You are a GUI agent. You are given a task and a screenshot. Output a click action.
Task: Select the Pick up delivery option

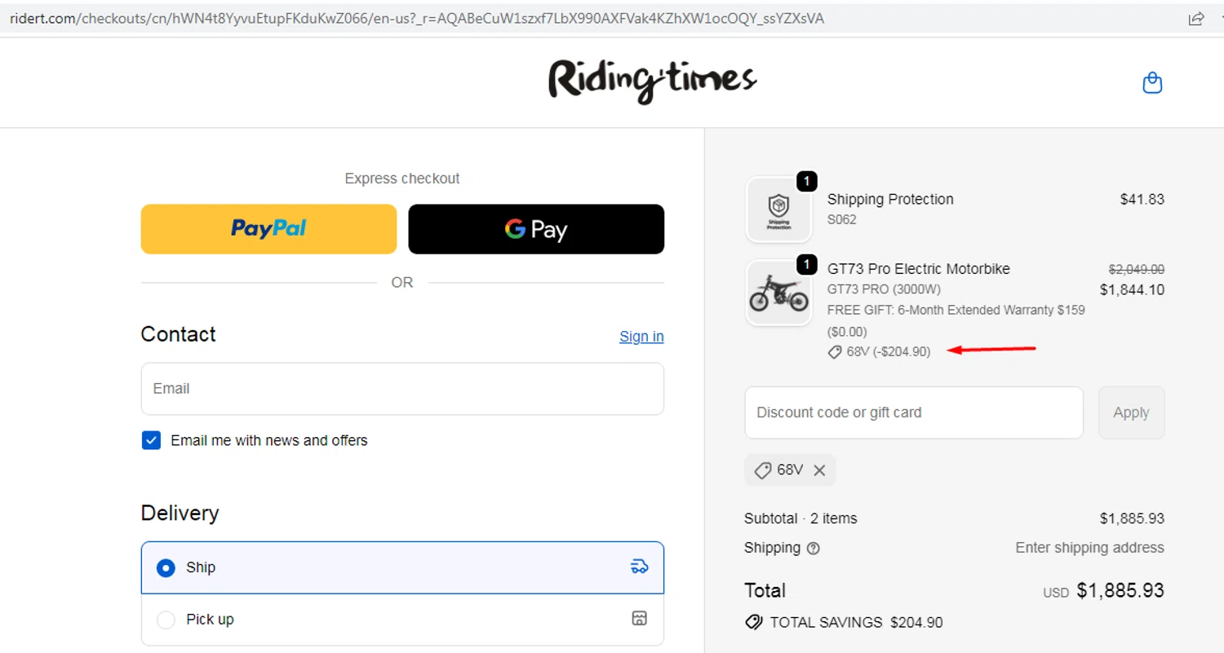(x=402, y=619)
